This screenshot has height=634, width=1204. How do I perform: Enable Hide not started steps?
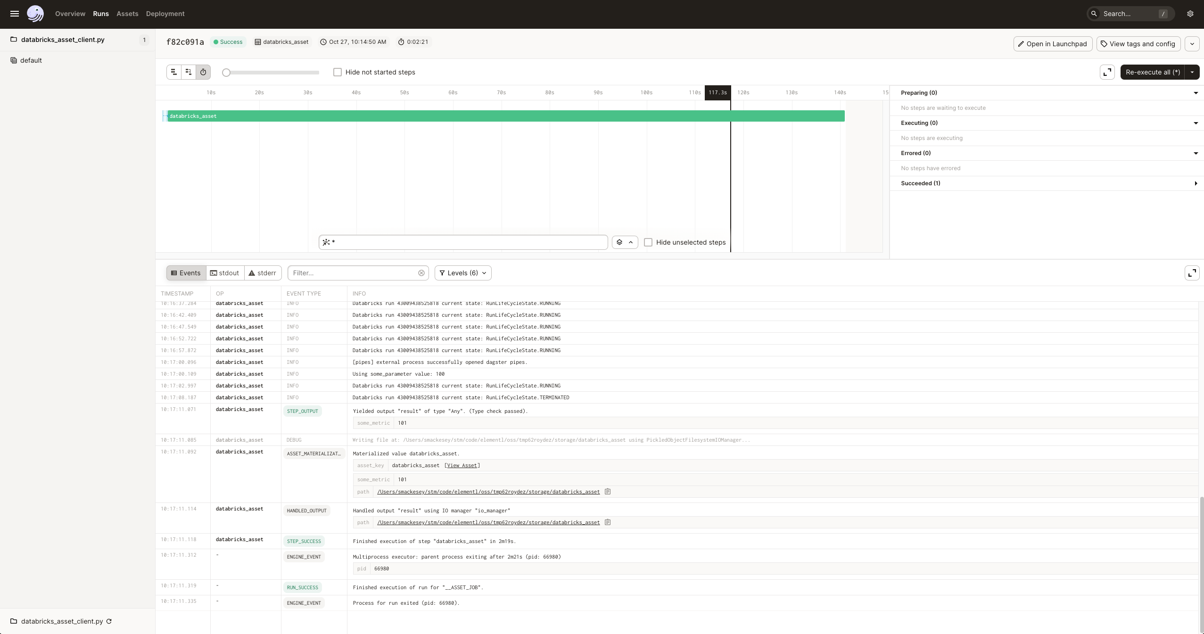pyautogui.click(x=338, y=72)
